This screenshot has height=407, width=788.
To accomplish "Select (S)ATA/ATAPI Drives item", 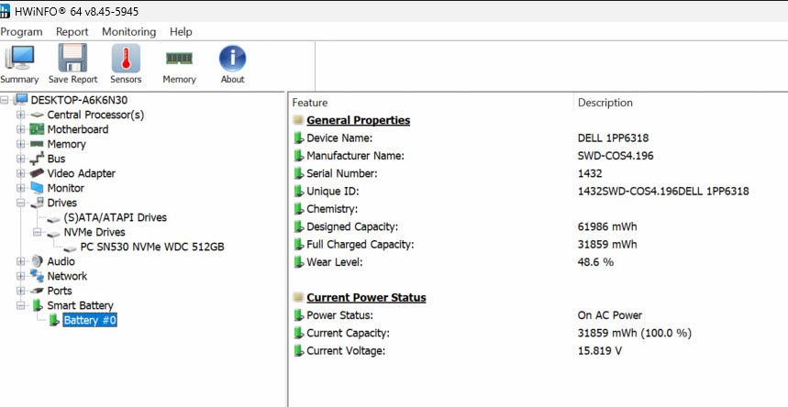I will pos(115,217).
